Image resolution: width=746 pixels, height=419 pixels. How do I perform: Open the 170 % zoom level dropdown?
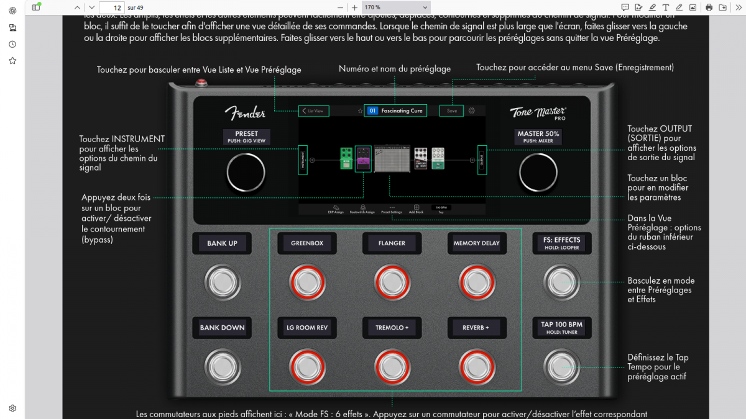(396, 7)
